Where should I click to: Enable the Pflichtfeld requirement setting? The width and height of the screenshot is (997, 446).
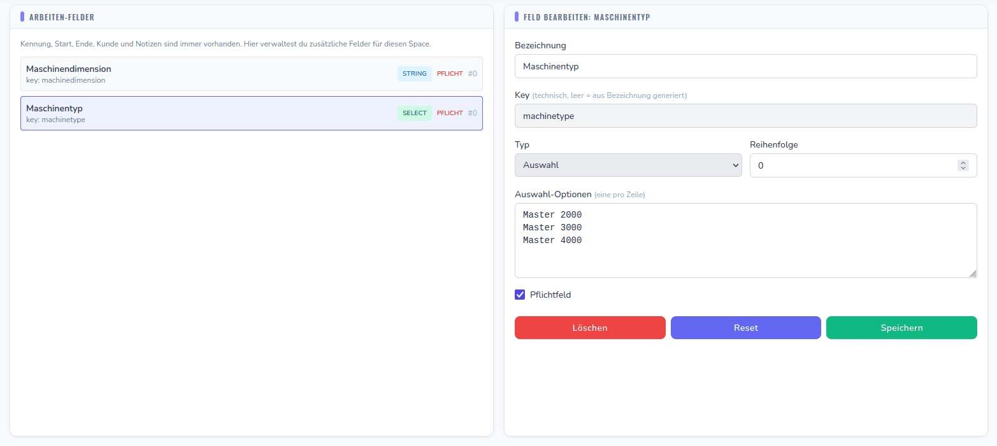pyautogui.click(x=520, y=295)
